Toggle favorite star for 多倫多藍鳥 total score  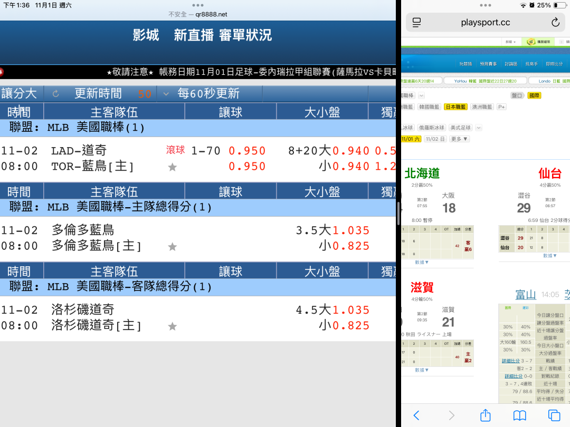click(x=172, y=247)
